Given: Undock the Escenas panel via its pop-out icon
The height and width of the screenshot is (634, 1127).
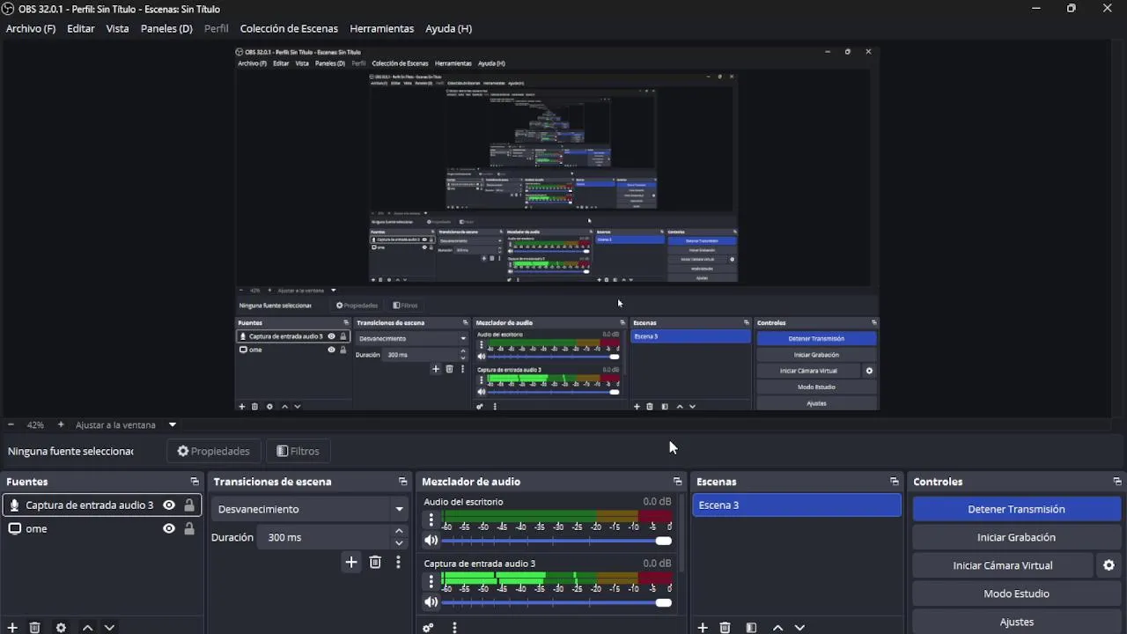Looking at the screenshot, I should [895, 482].
